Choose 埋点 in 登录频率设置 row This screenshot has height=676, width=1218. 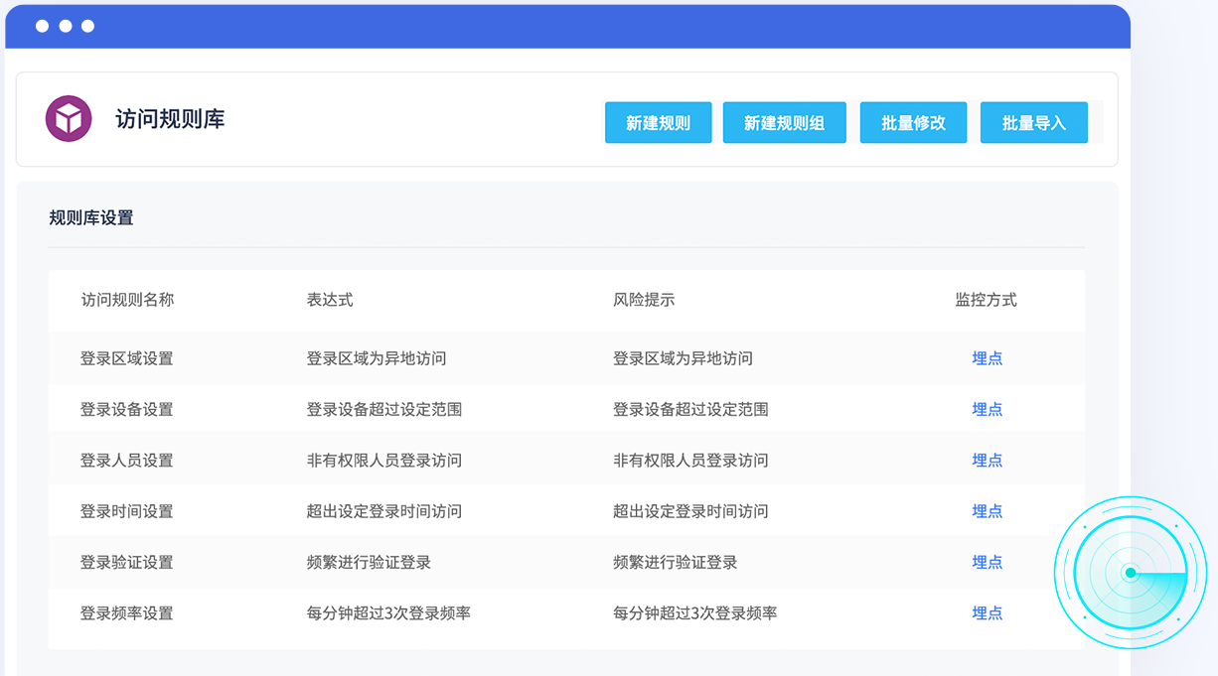[987, 613]
